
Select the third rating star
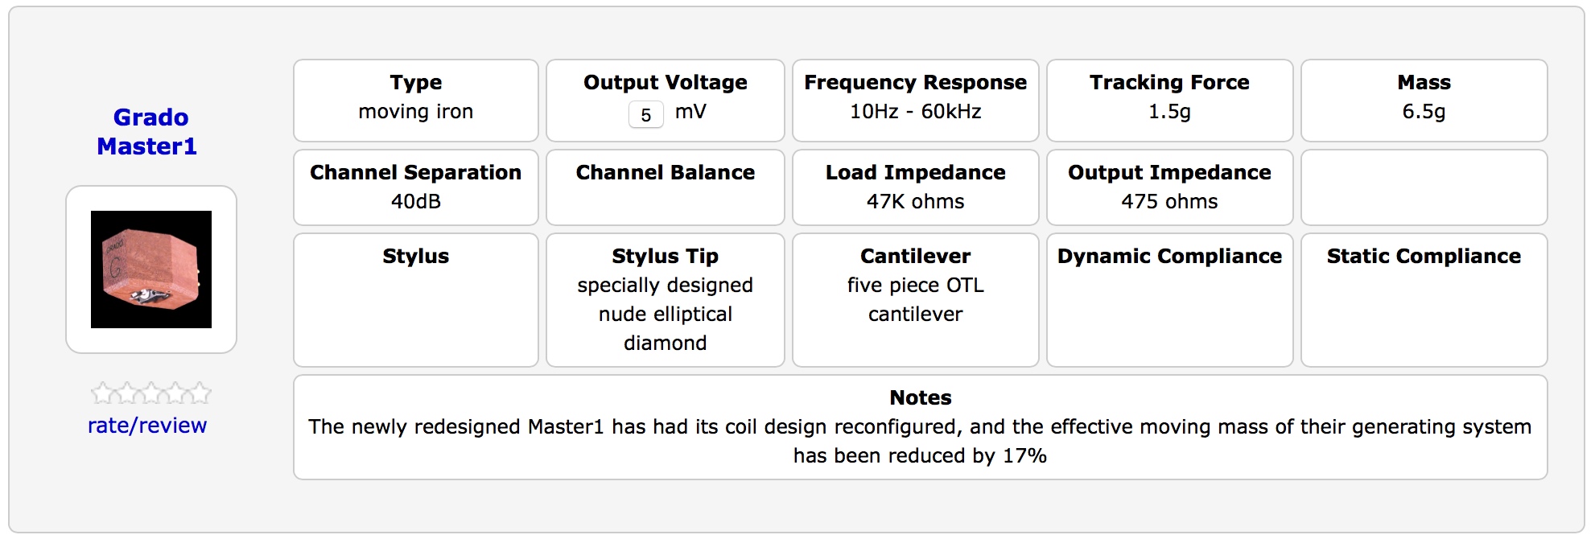[150, 393]
